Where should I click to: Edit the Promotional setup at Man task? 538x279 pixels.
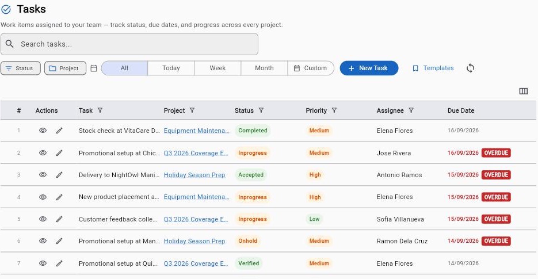pos(59,241)
